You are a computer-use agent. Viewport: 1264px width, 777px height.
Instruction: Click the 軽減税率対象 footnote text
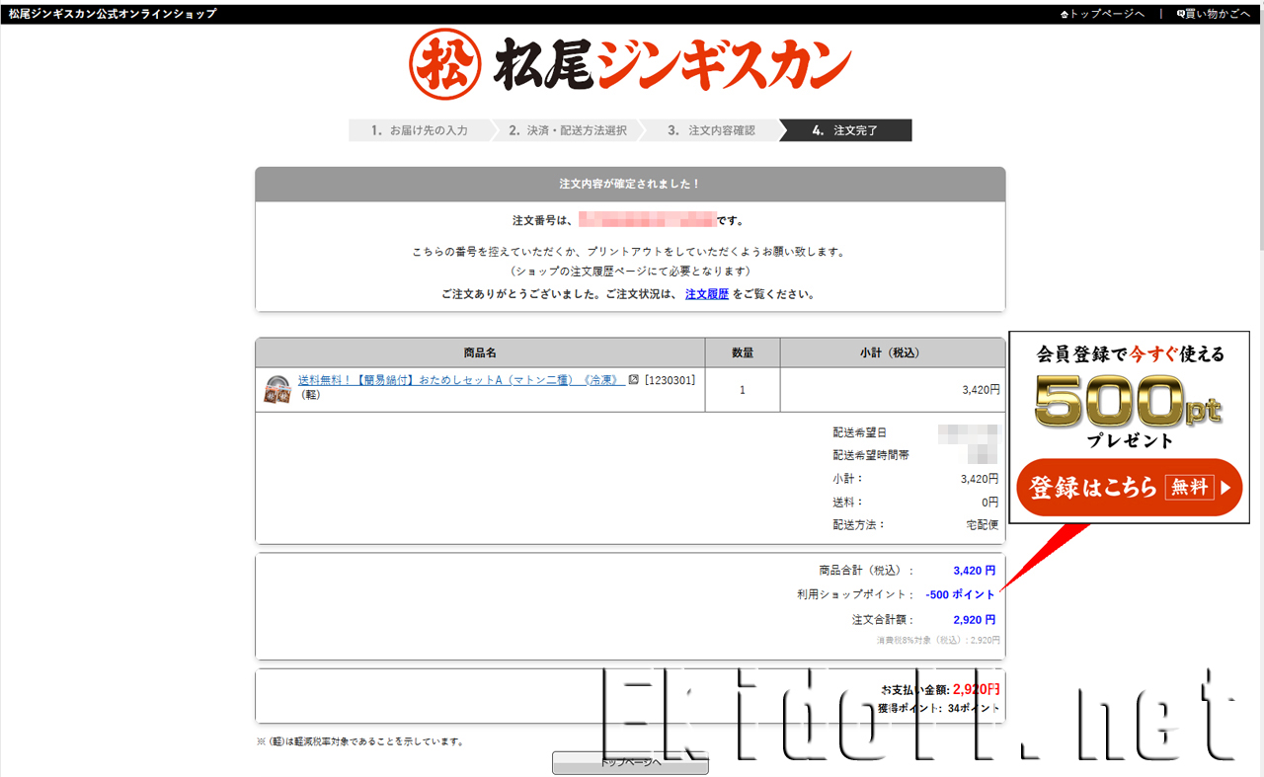[359, 741]
